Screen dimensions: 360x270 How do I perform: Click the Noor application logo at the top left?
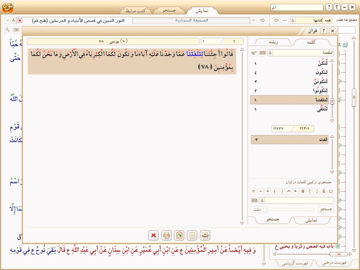pyautogui.click(x=8, y=7)
